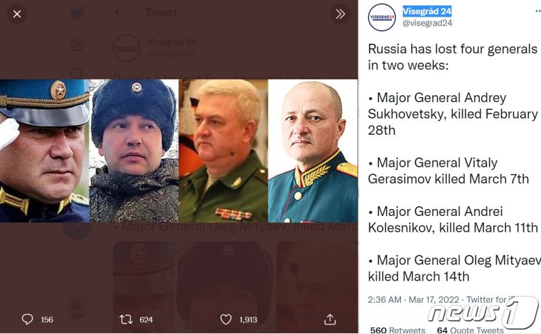Open the more options ellipsis menu

(536, 12)
